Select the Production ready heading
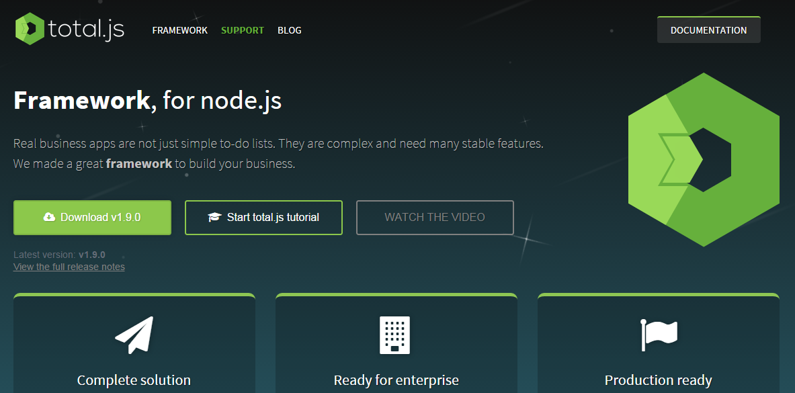795x393 pixels. click(x=658, y=380)
